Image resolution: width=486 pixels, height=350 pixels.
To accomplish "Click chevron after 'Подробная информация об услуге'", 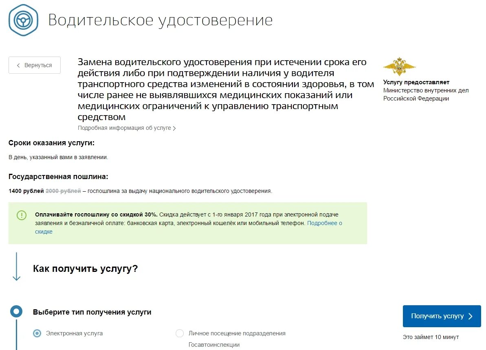I will (175, 128).
